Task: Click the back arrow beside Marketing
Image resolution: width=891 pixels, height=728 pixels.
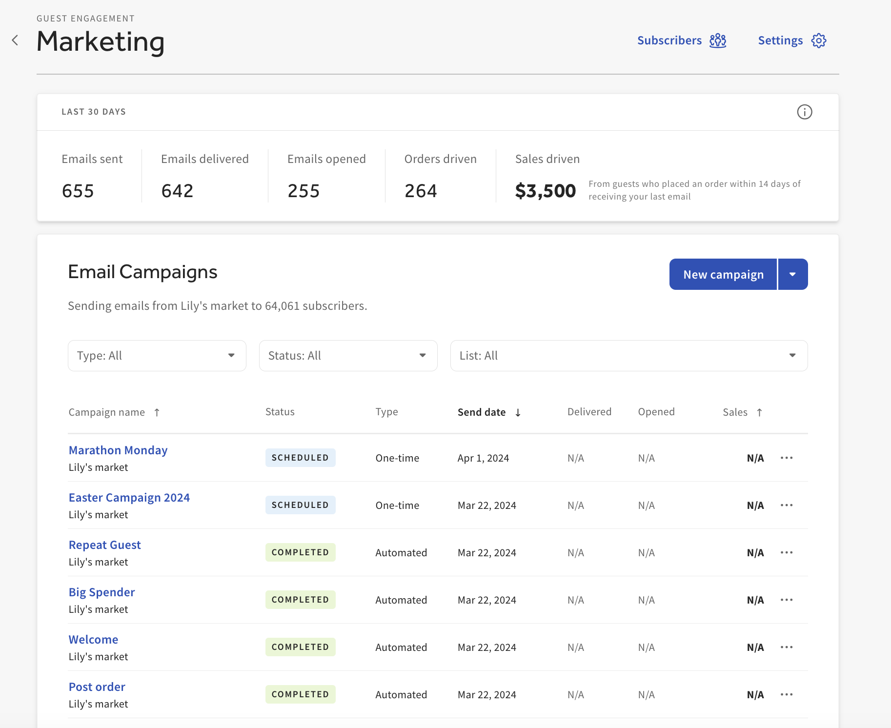Action: pos(15,40)
